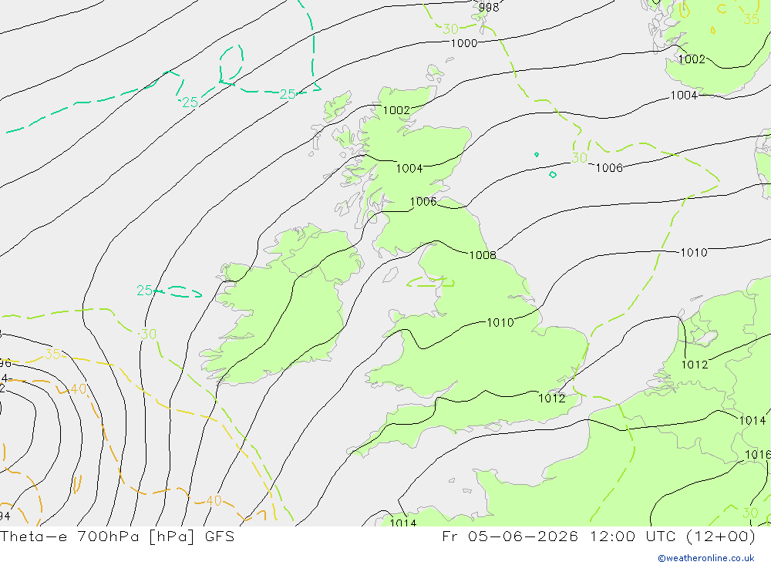Select the 1004 isobar label over Scotland
This screenshot has width=771, height=565.
[x=409, y=169]
